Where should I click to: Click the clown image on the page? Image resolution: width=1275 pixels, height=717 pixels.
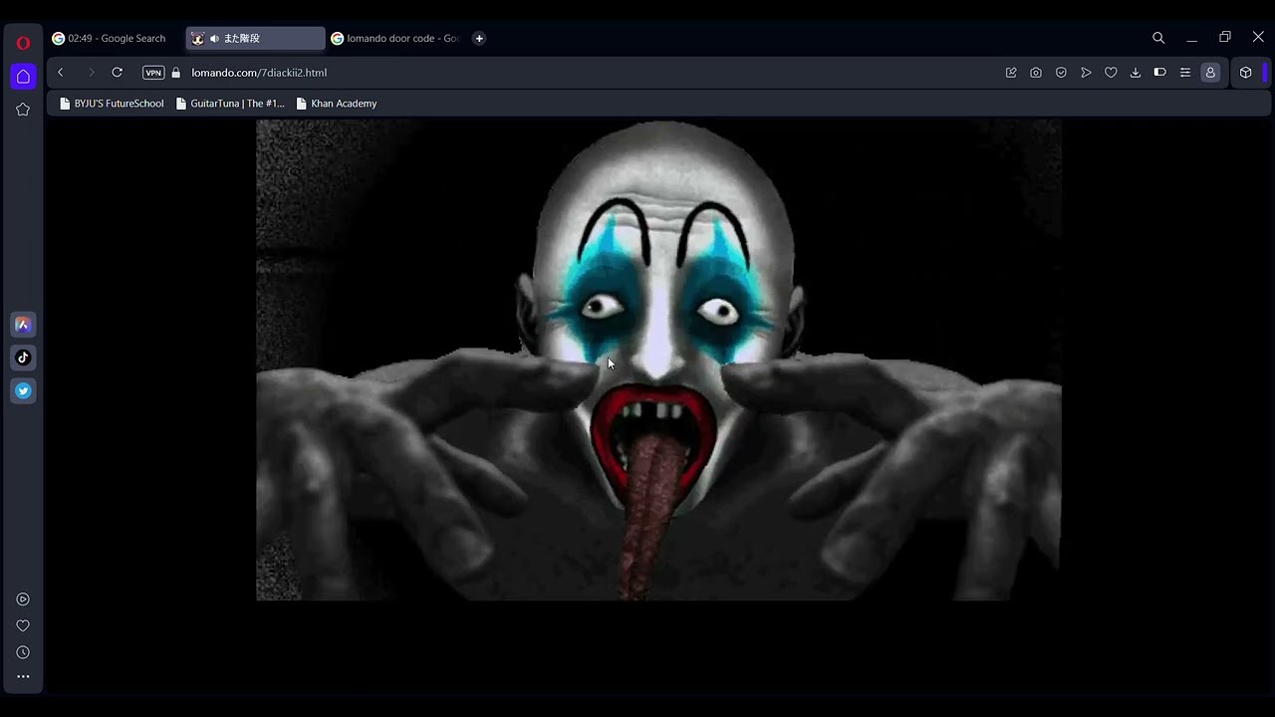[658, 359]
